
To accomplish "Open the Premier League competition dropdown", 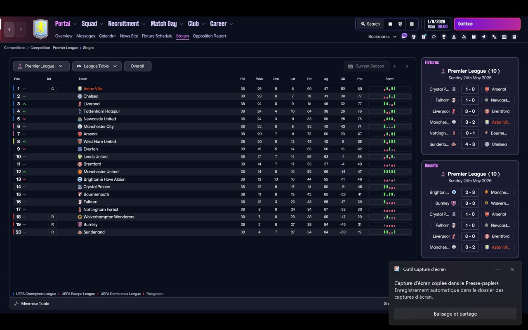I will [41, 66].
